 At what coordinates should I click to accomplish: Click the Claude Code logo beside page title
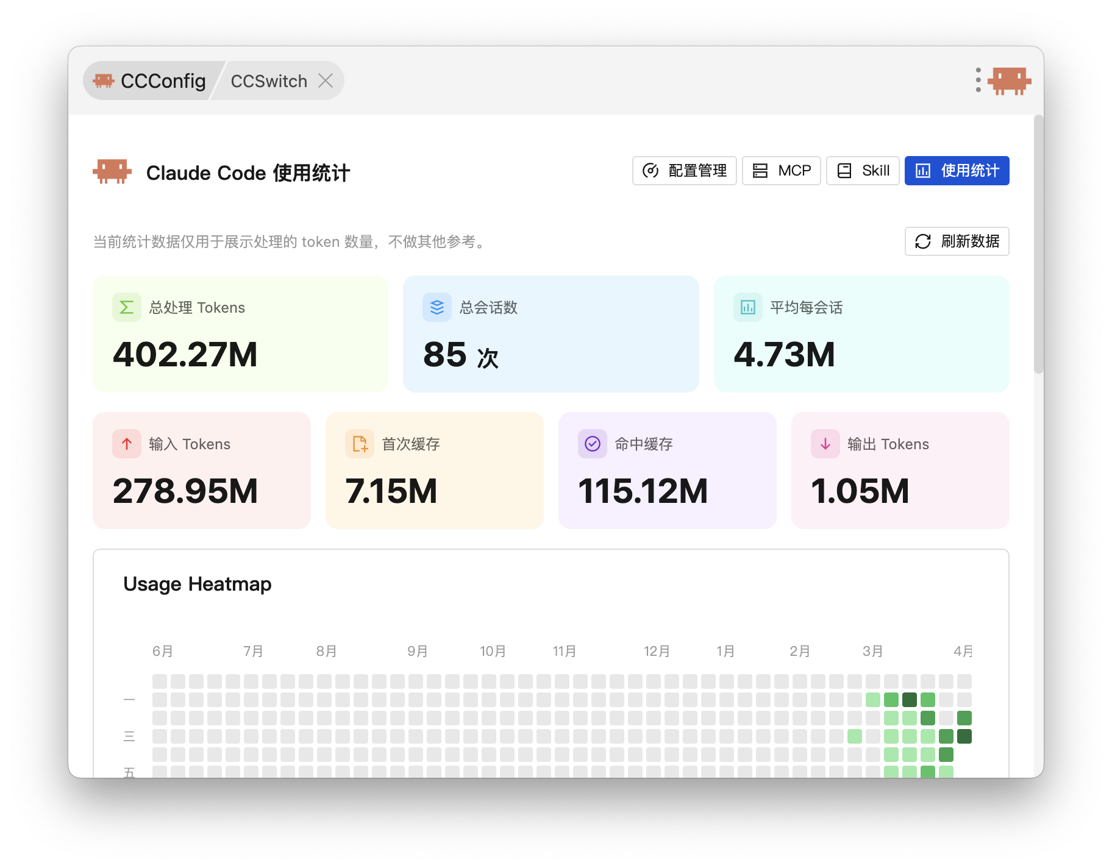112,172
